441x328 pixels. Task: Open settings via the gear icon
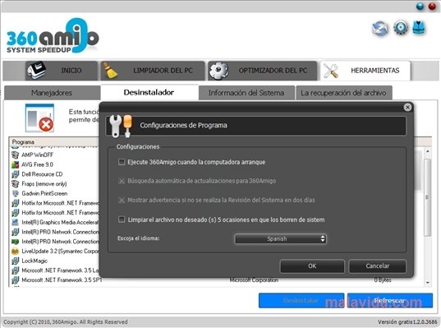pyautogui.click(x=401, y=28)
